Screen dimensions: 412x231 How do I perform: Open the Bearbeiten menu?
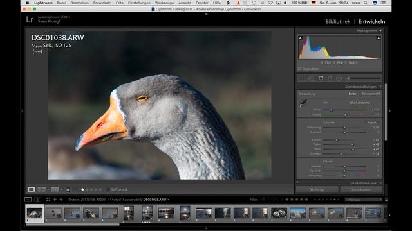[79, 3]
